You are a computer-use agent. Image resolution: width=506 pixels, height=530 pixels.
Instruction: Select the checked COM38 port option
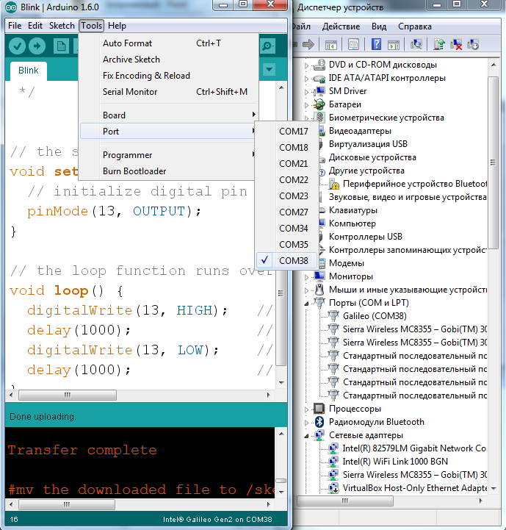coord(286,261)
